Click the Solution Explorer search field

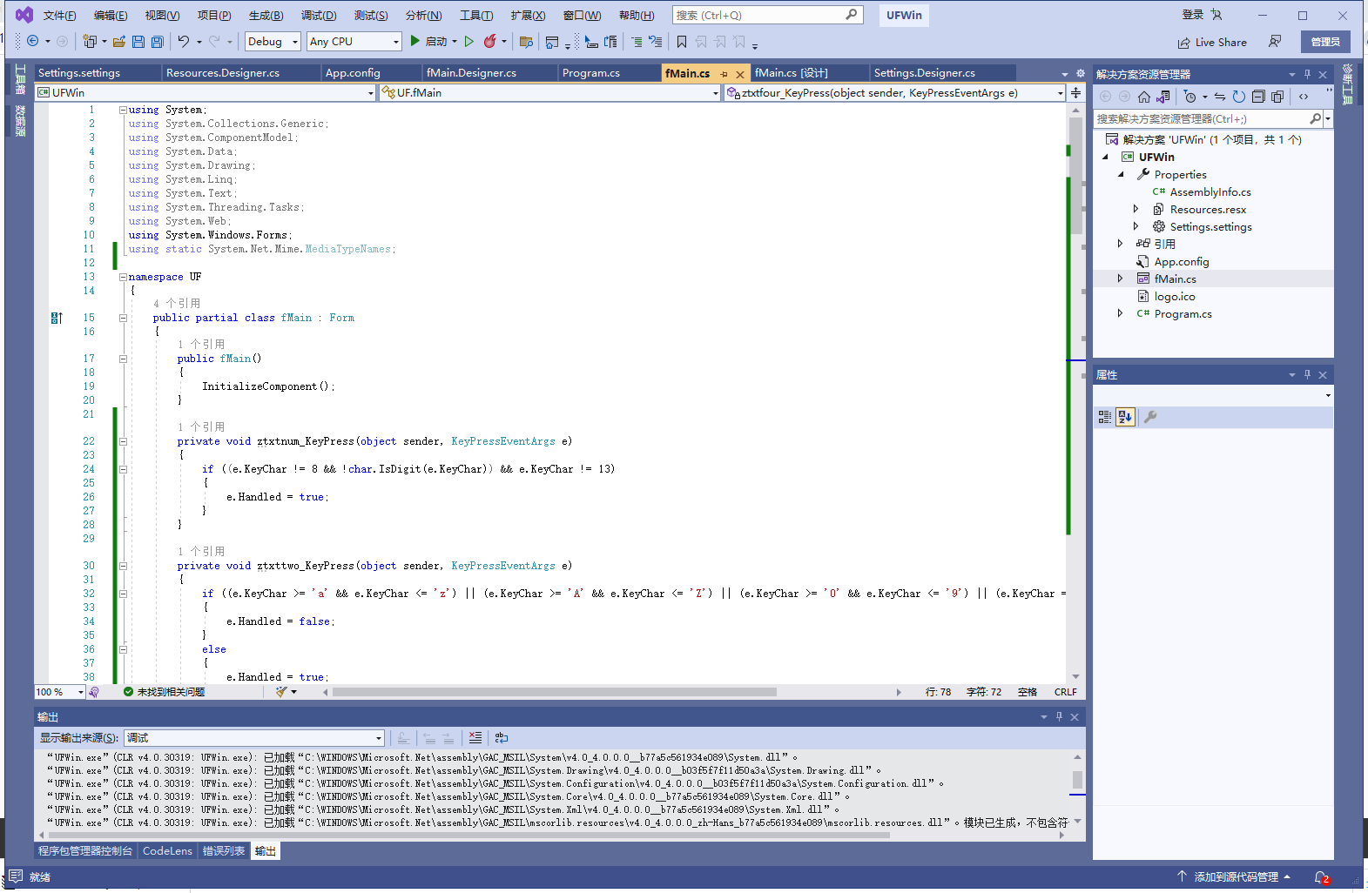tap(1209, 118)
